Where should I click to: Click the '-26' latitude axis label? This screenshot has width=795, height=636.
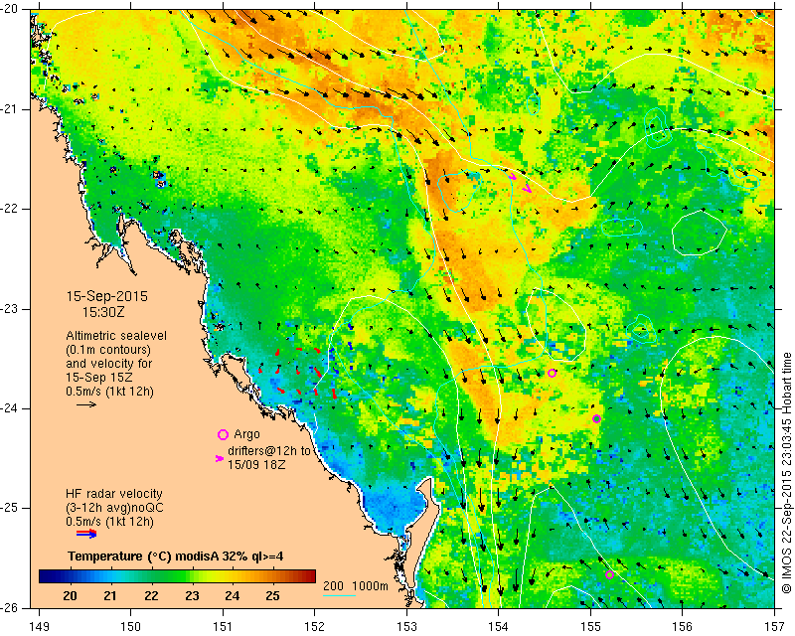pos(10,607)
